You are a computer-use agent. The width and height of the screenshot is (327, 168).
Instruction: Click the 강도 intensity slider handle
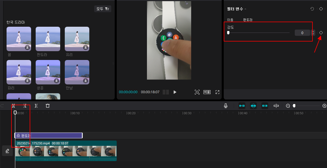228,33
